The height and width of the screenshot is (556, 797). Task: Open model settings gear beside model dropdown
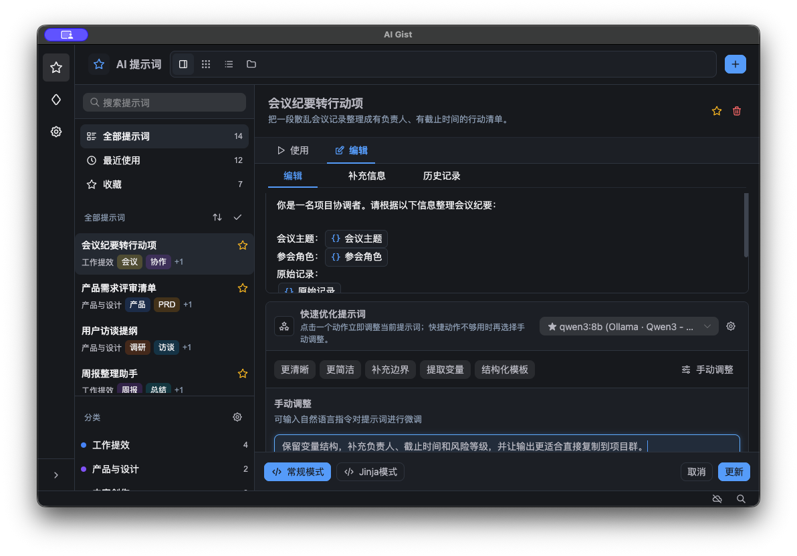(x=731, y=326)
